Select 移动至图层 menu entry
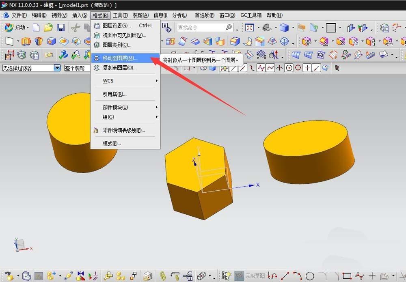Screen dimensions: 406x282 tap(120, 58)
